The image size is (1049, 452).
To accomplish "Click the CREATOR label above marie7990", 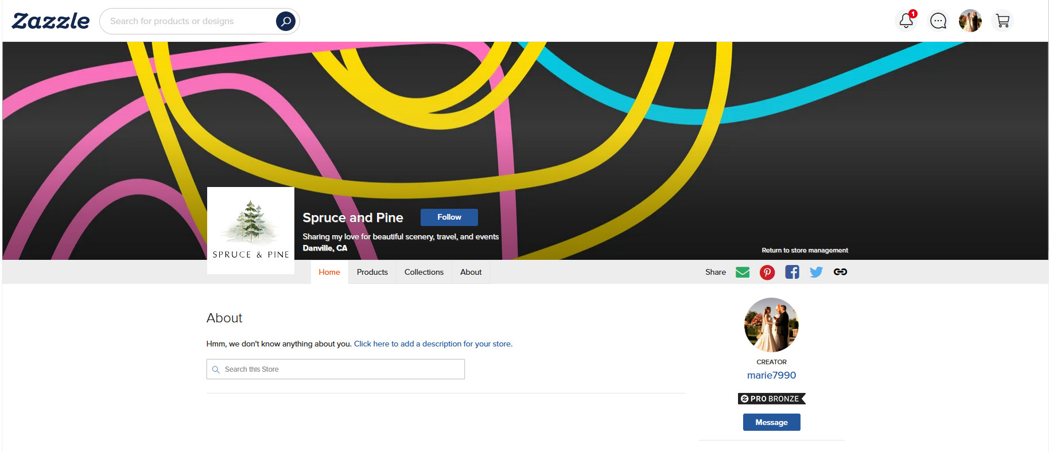I will [x=772, y=362].
